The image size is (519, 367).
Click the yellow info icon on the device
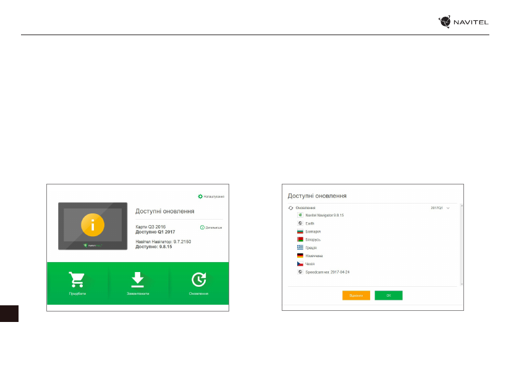(x=93, y=225)
